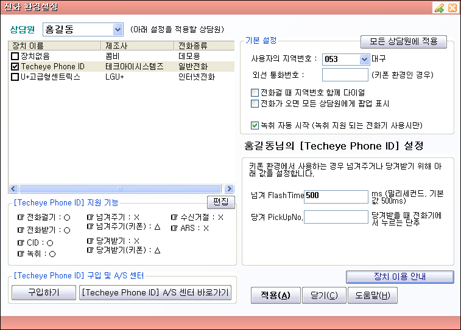Open the 지역번호 053 dropdown
The image size is (461, 330).
click(364, 59)
